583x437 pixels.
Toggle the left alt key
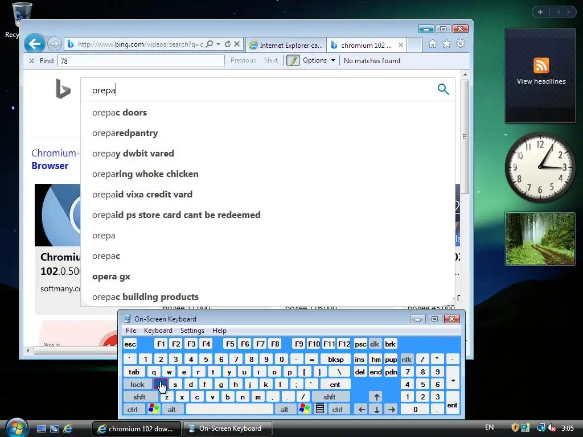[x=171, y=409]
